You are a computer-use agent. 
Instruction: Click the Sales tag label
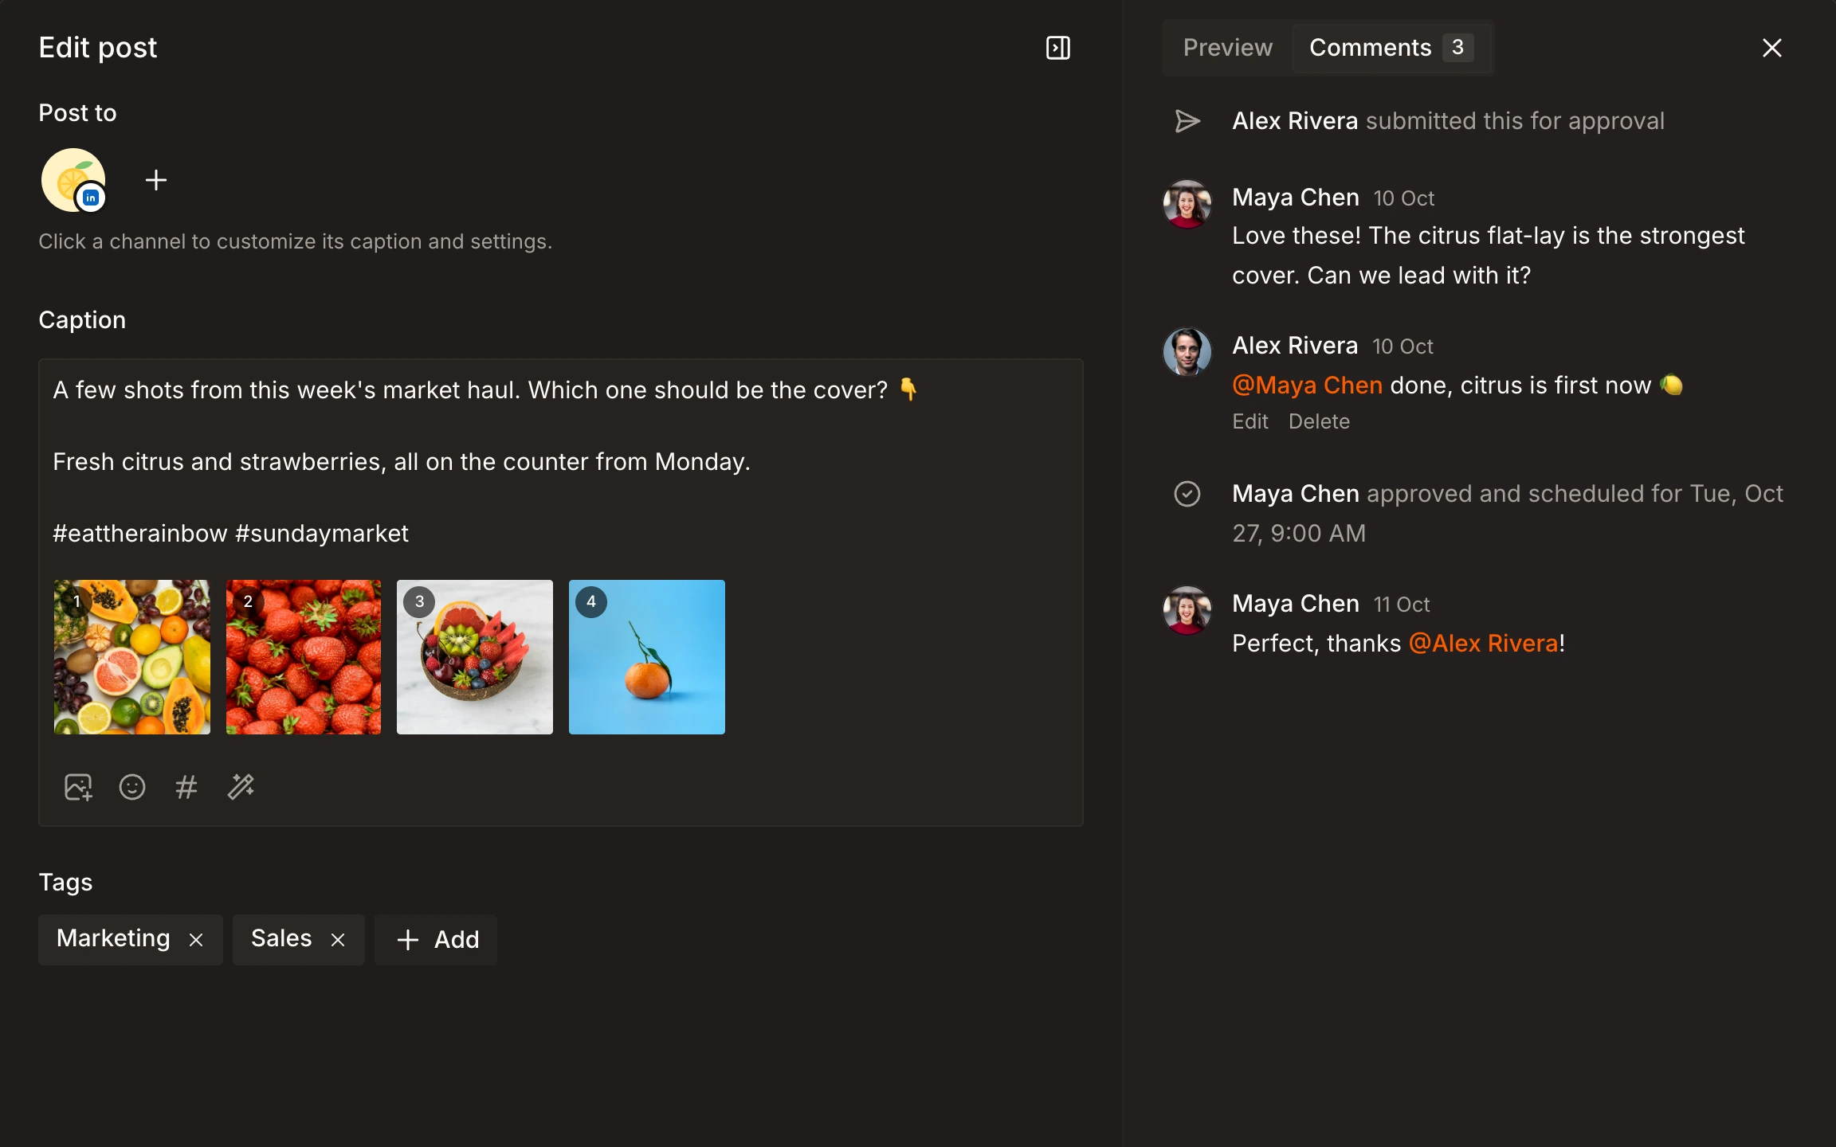[281, 938]
